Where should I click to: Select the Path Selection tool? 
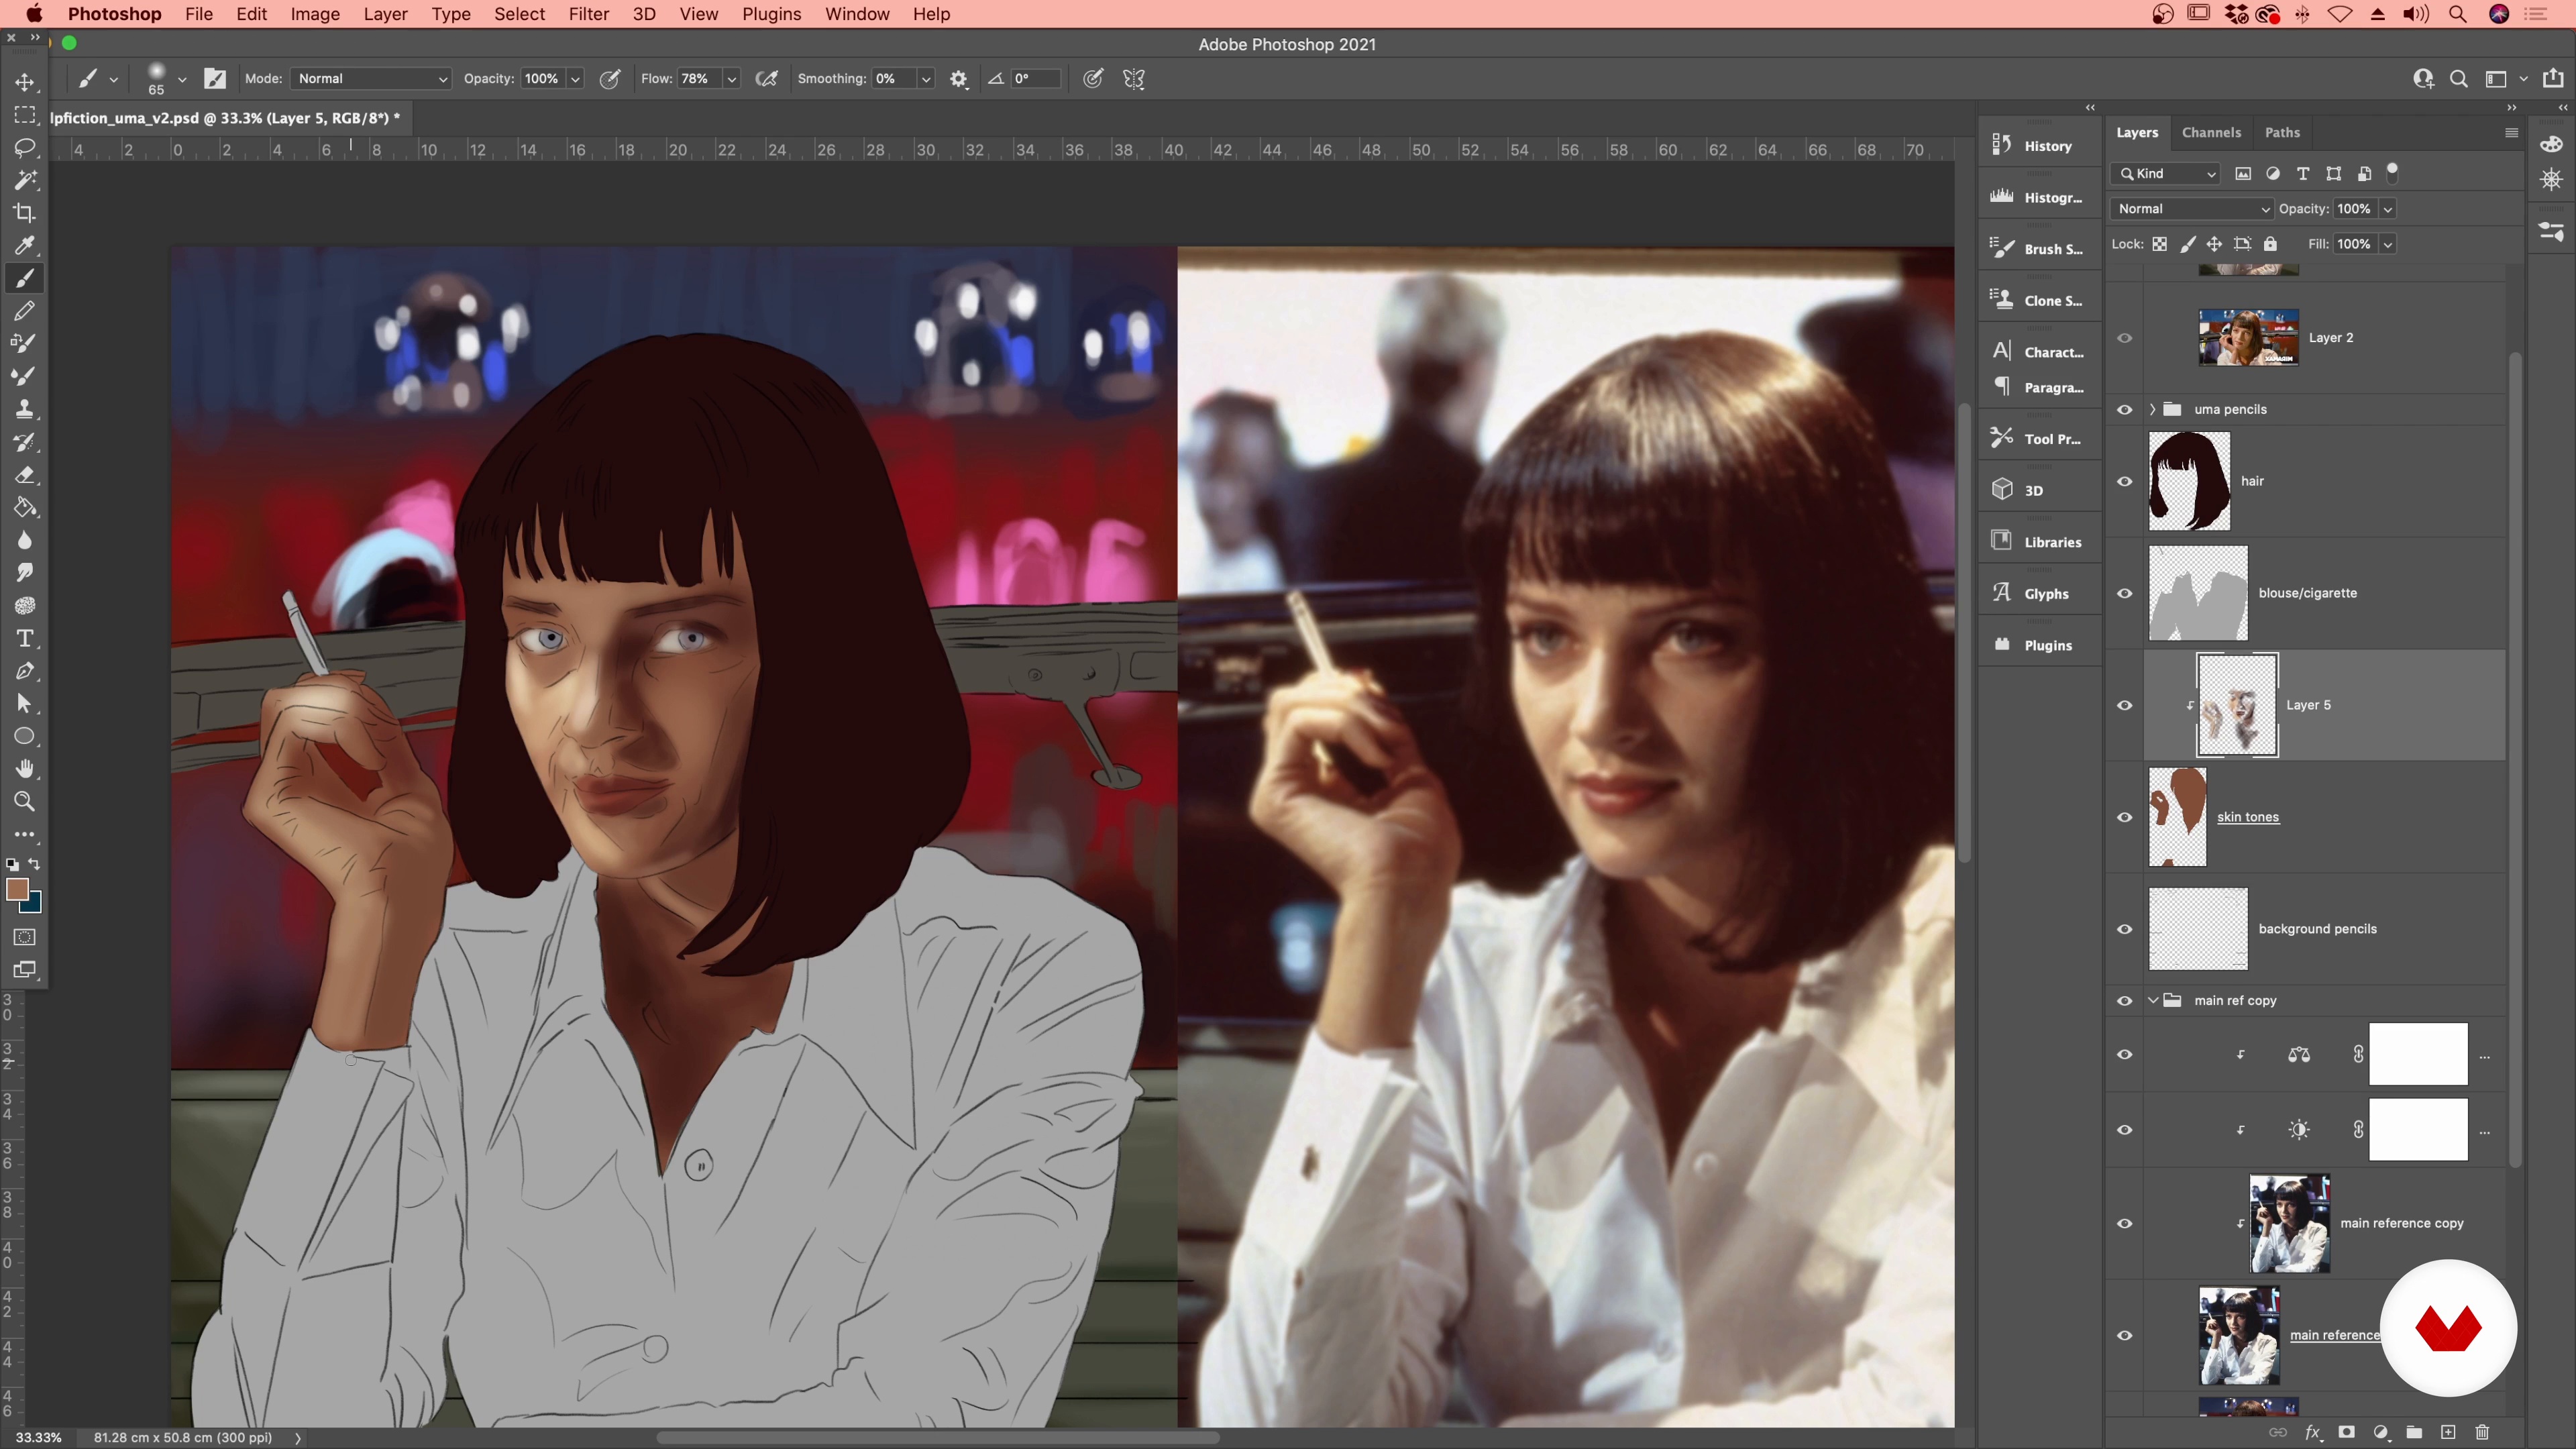click(x=25, y=704)
